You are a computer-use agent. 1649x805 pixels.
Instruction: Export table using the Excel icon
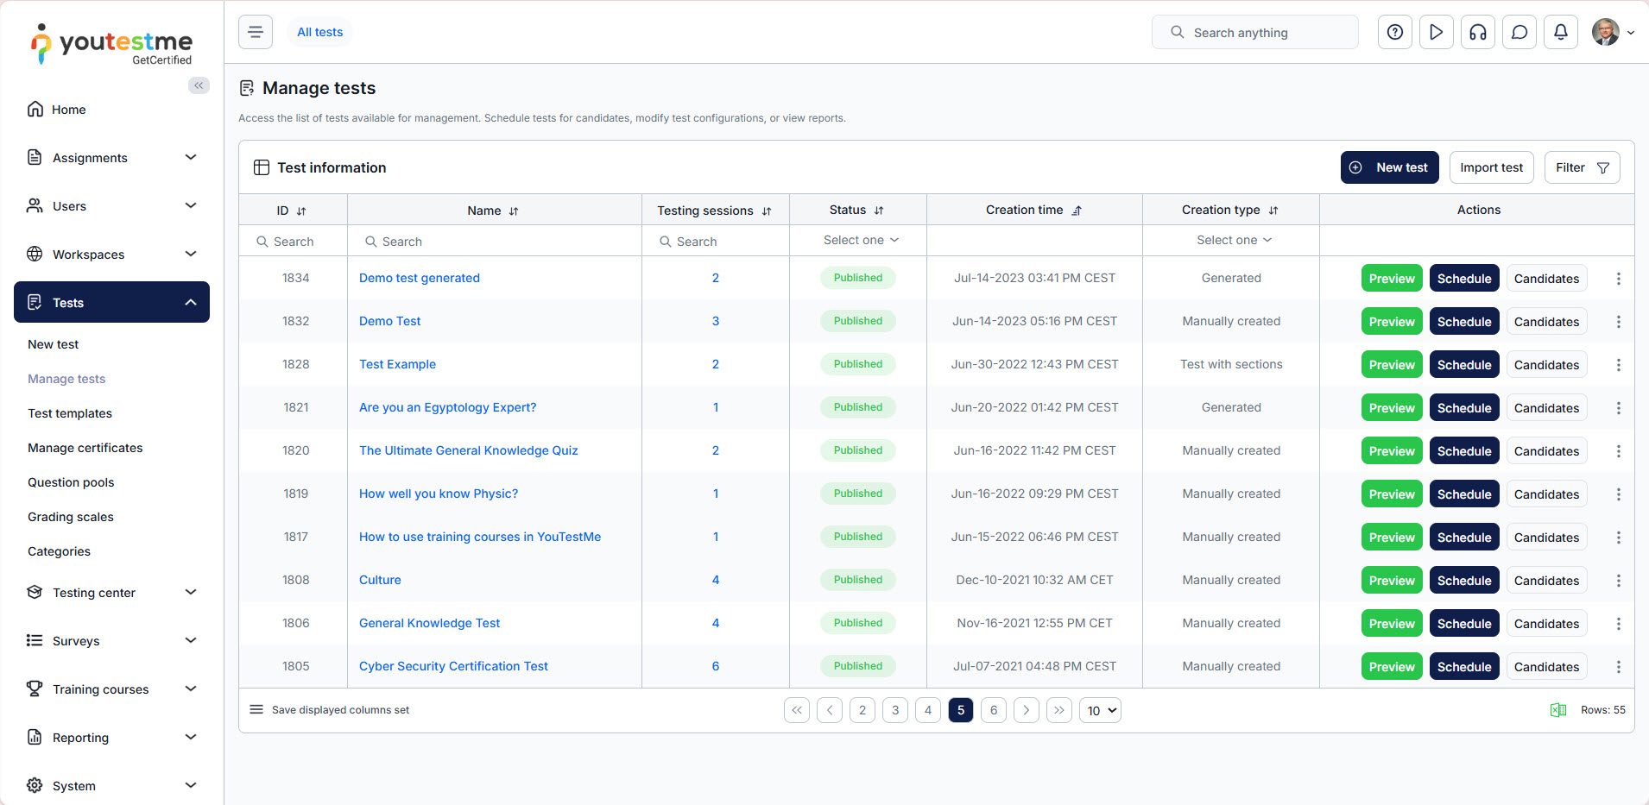click(1557, 710)
